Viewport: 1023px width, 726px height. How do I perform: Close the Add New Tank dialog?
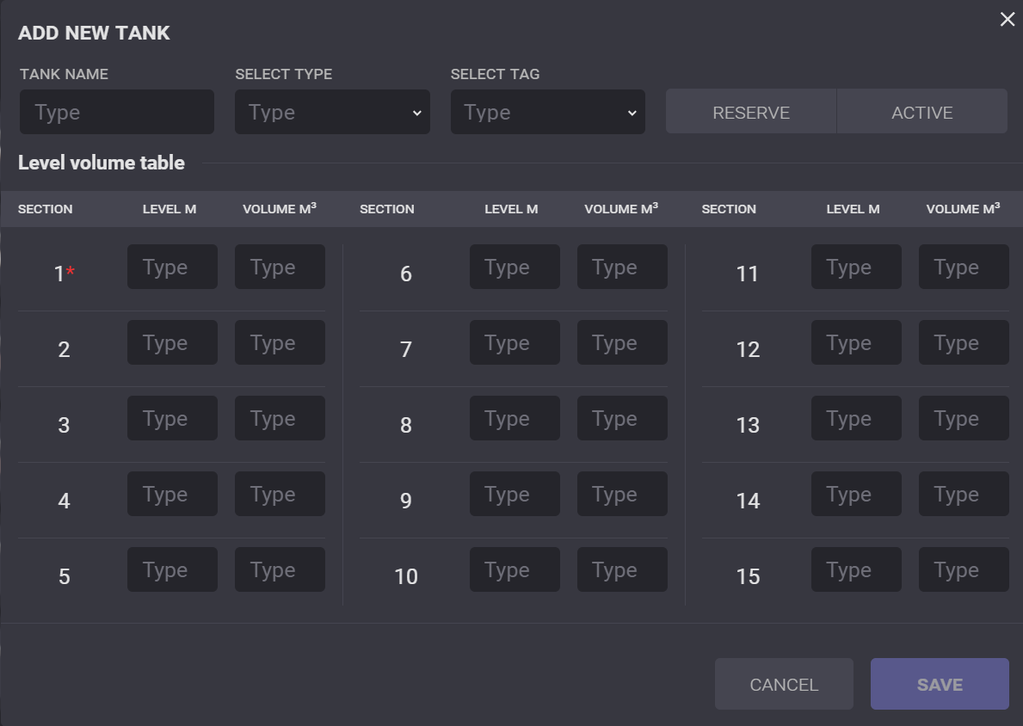pos(1007,20)
